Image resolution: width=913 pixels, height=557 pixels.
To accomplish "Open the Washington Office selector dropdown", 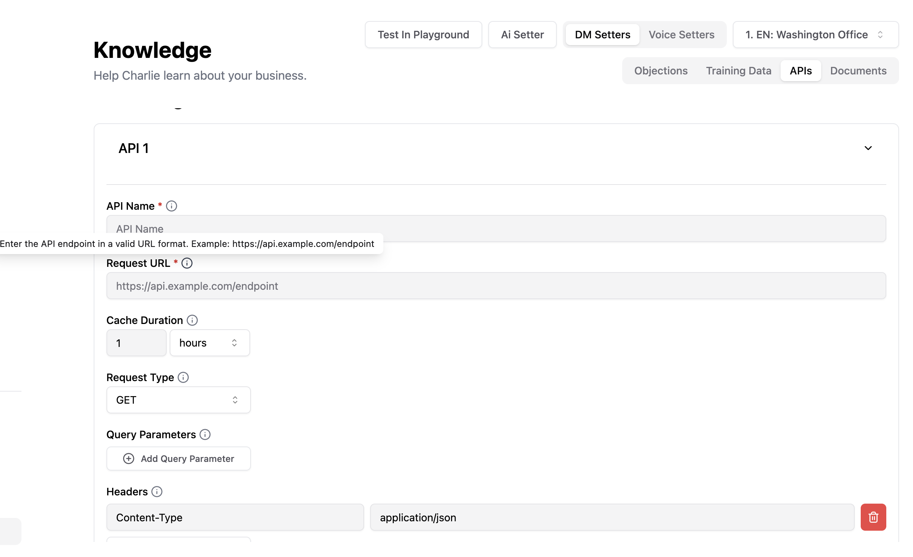I will 816,35.
